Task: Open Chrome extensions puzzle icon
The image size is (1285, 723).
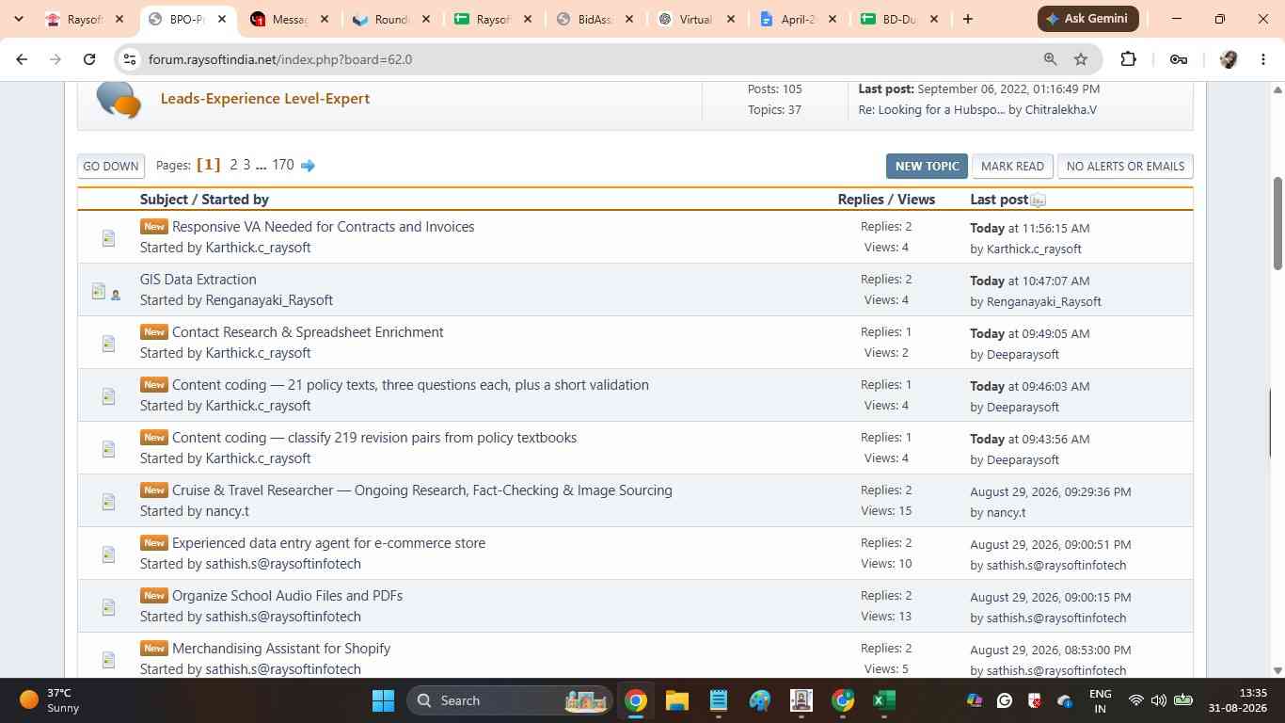Action: pyautogui.click(x=1128, y=59)
